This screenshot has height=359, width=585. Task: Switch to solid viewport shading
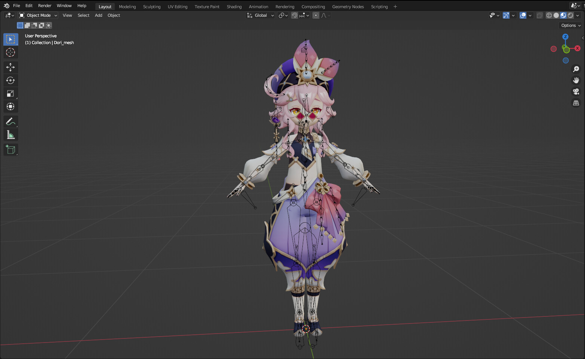(556, 15)
